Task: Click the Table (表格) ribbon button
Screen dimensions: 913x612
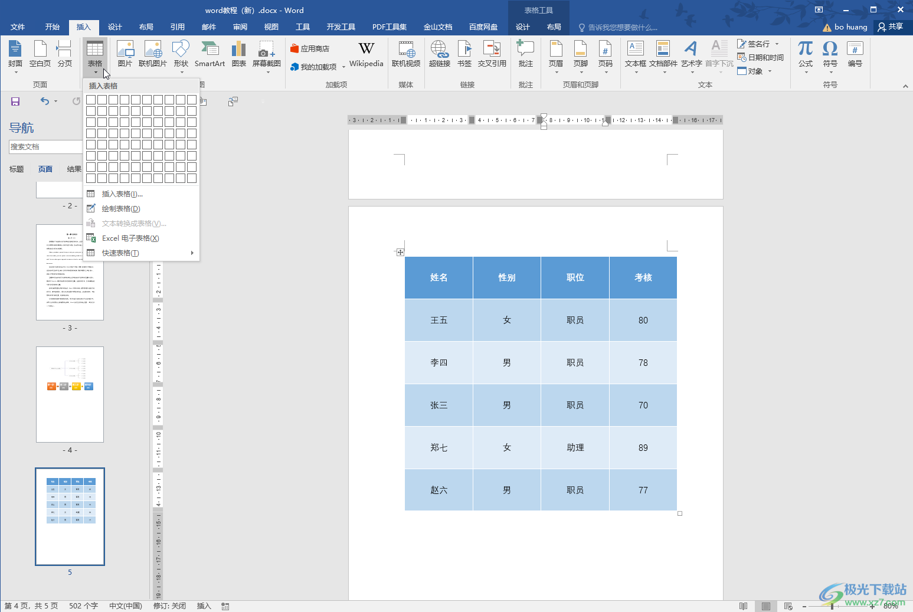Action: 95,56
